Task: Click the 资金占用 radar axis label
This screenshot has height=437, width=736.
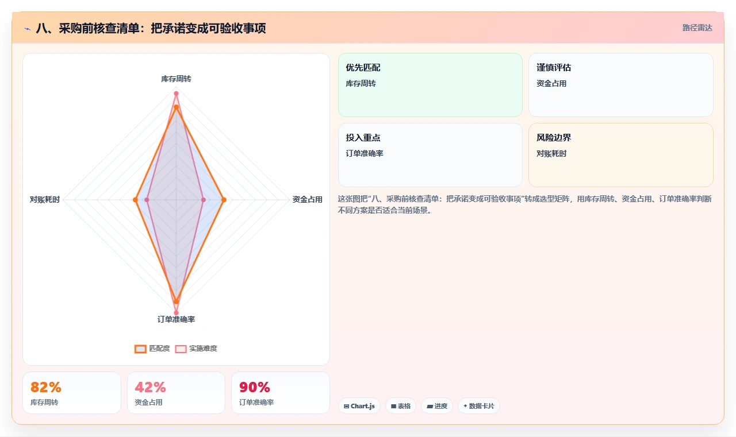Action: (307, 200)
